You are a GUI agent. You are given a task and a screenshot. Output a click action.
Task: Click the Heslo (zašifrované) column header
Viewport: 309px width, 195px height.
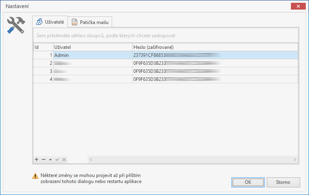click(x=215, y=47)
